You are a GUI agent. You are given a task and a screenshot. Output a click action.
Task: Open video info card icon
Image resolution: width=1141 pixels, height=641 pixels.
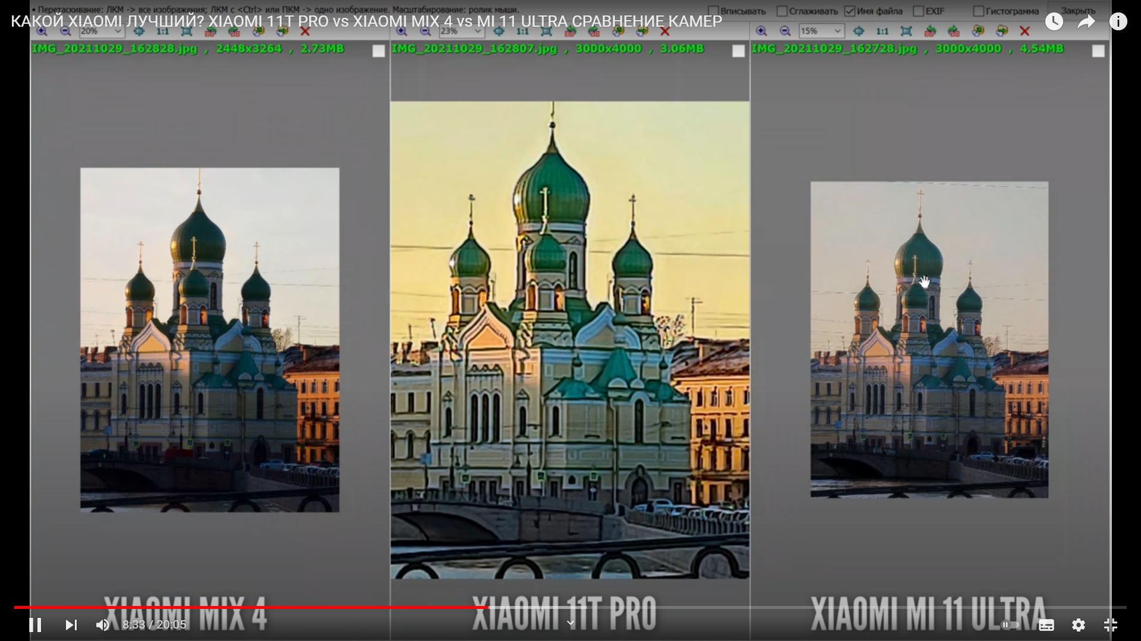coord(1118,22)
